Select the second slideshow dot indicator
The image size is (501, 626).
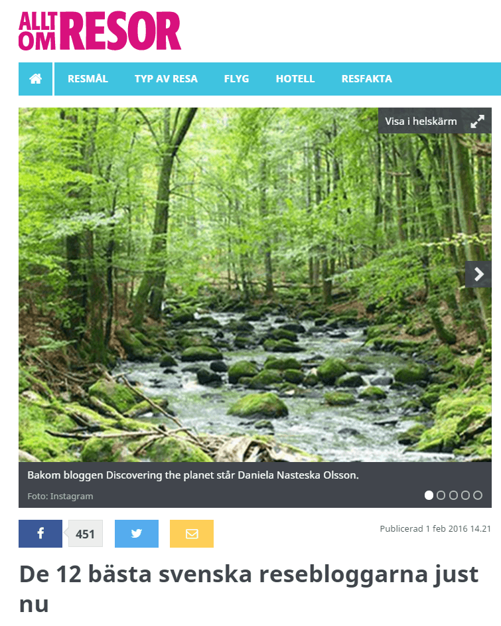tap(441, 495)
